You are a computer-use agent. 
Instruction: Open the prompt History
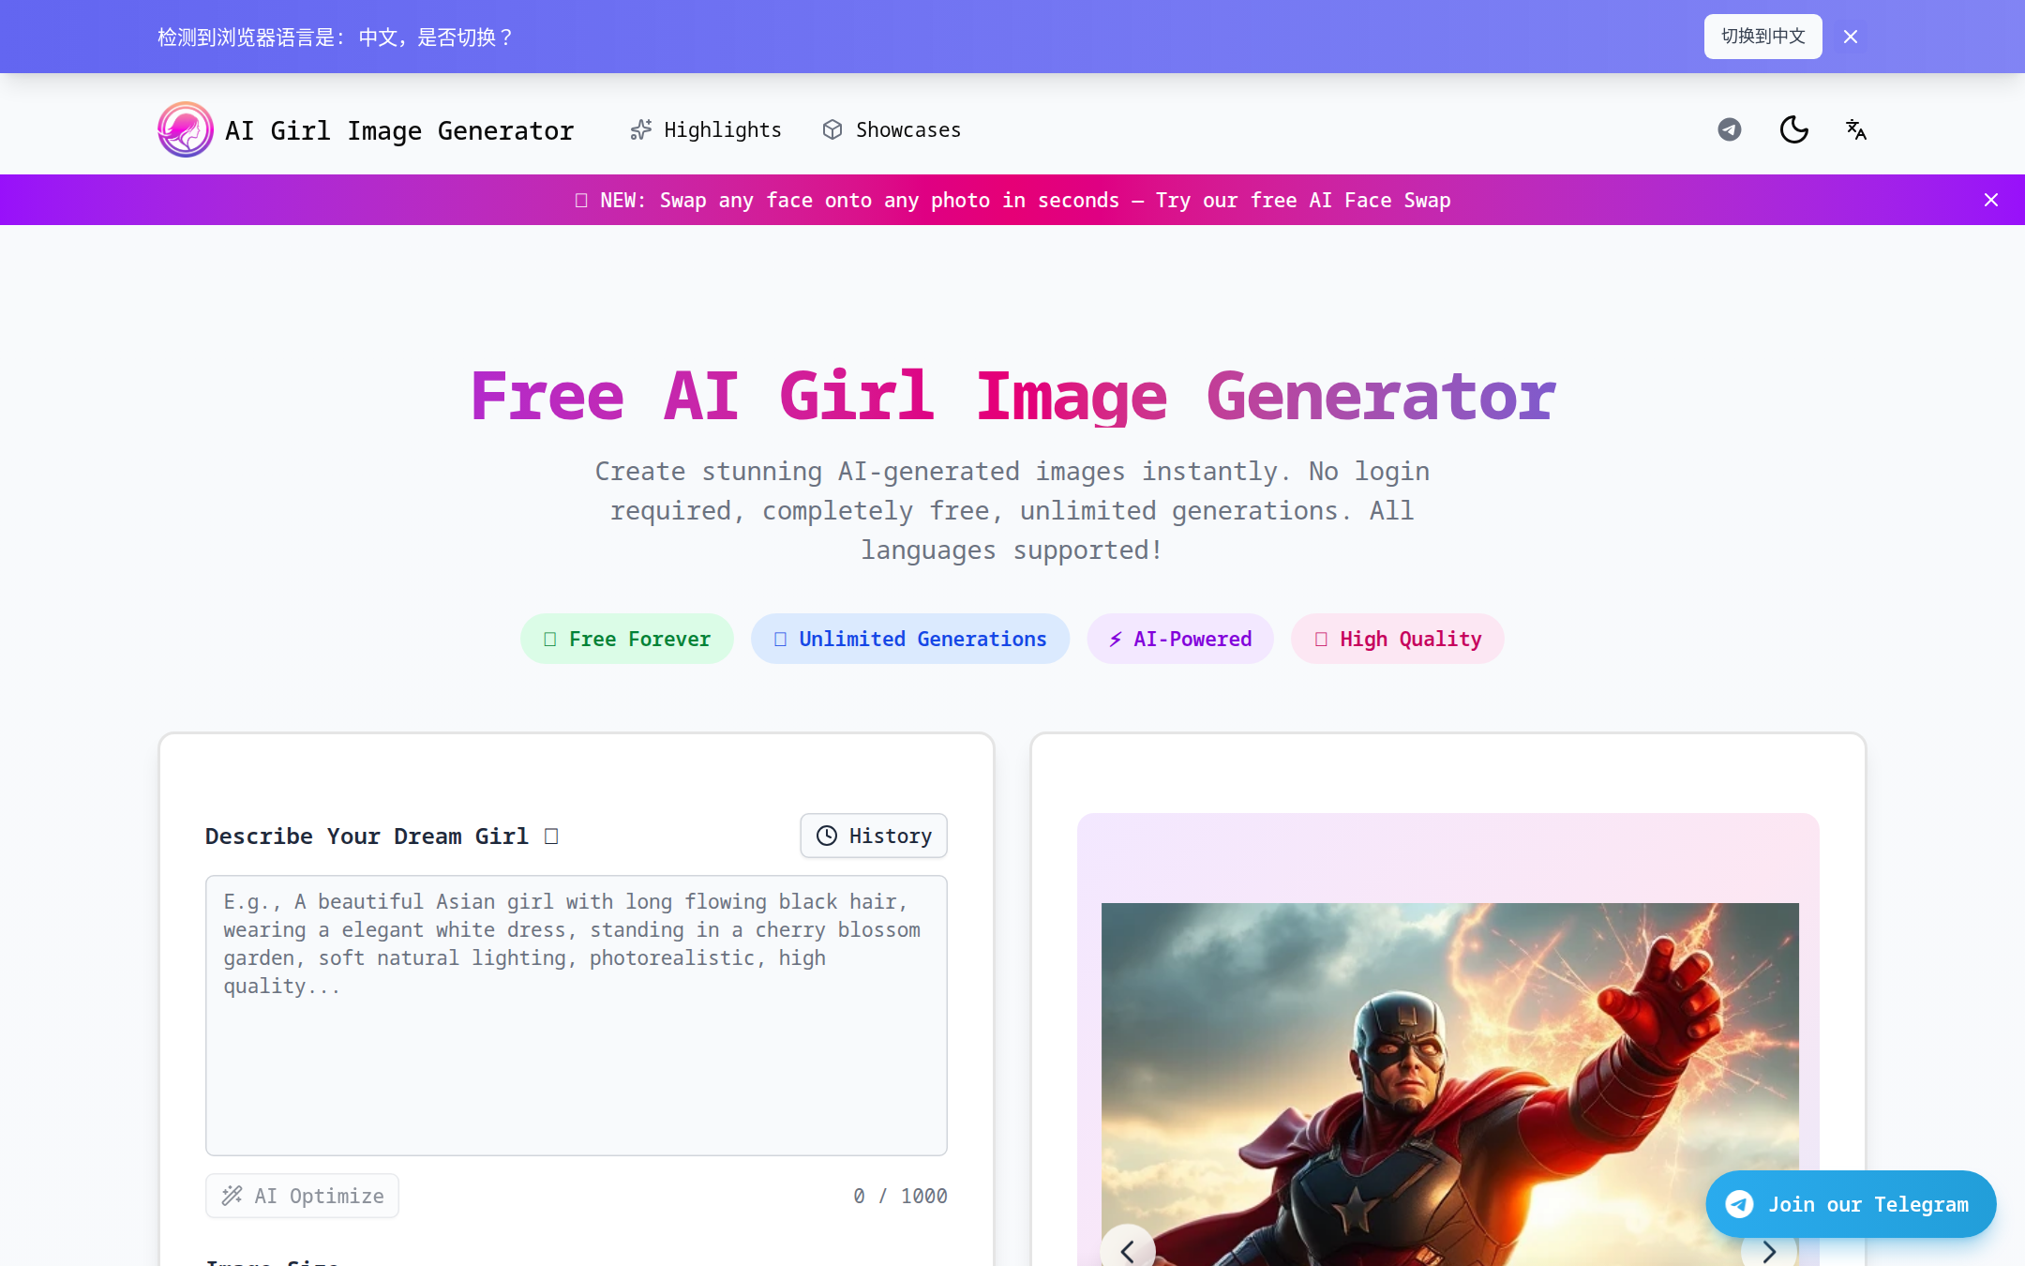click(x=874, y=836)
